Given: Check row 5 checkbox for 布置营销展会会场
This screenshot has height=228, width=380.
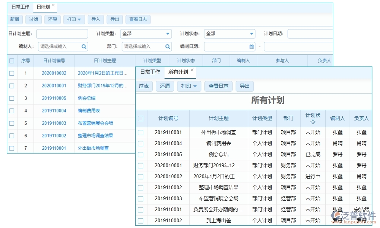Looking at the screenshot, I should [12, 123].
